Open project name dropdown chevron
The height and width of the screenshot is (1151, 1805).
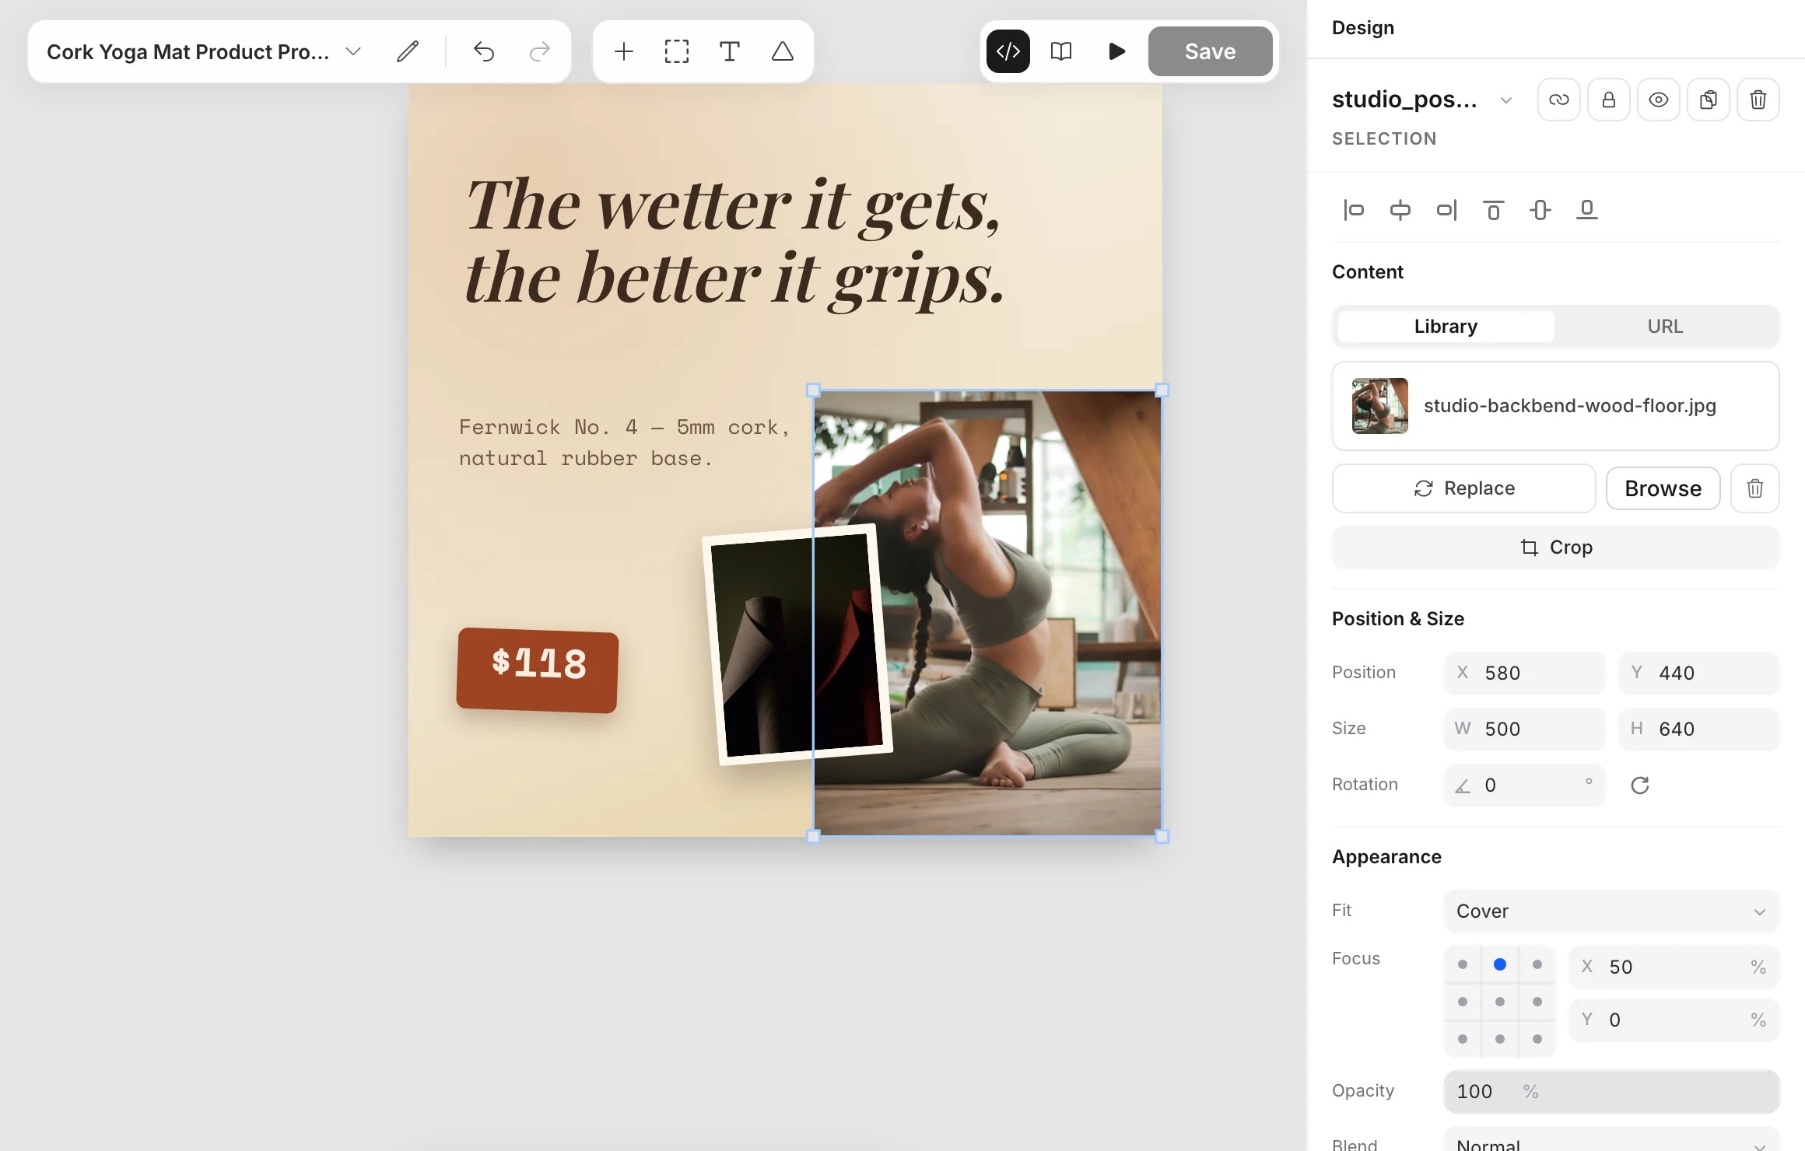point(353,51)
